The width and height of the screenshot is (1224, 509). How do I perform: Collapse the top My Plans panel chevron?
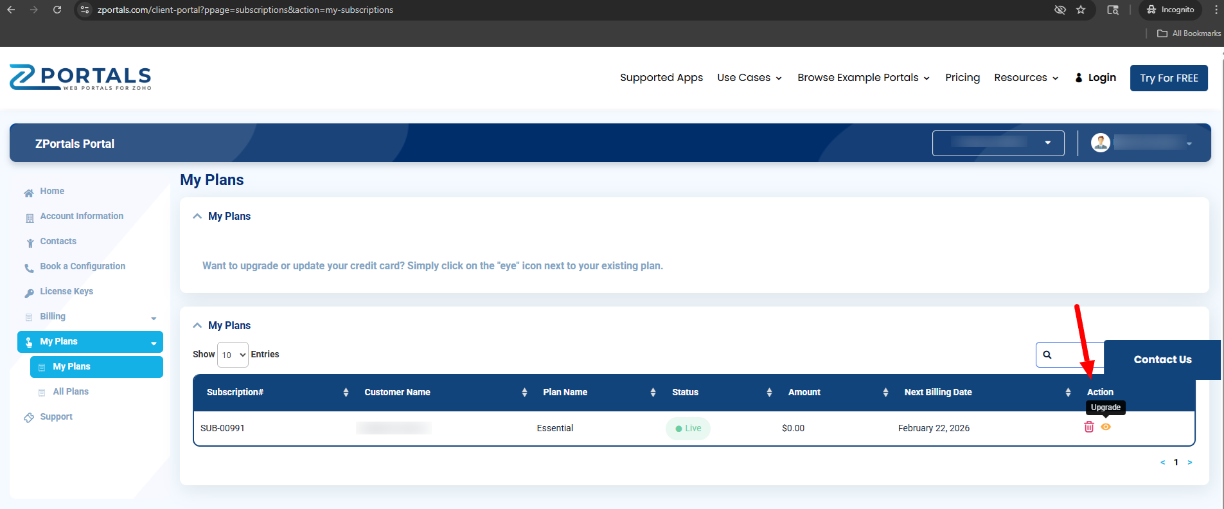click(197, 217)
